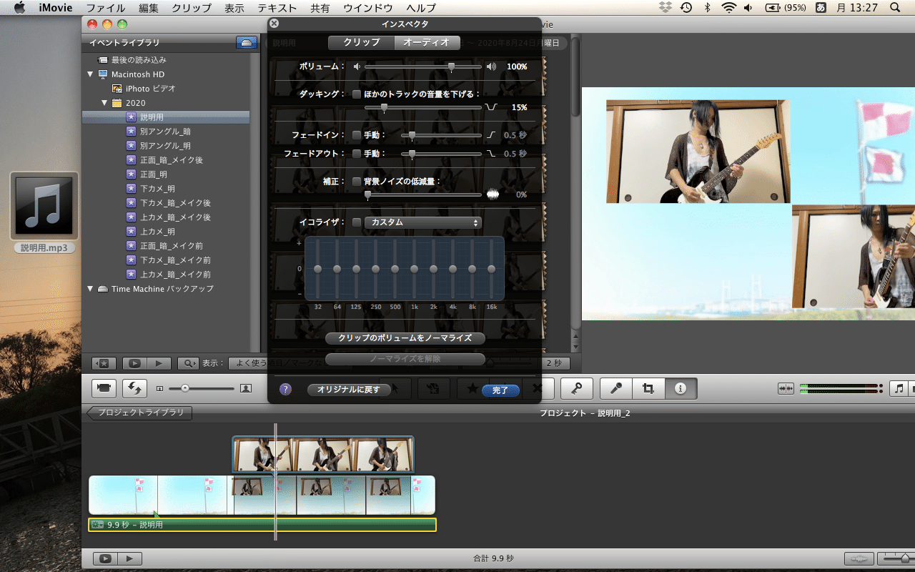Open Time Machine menu bar icon
The image size is (915, 572).
click(686, 8)
